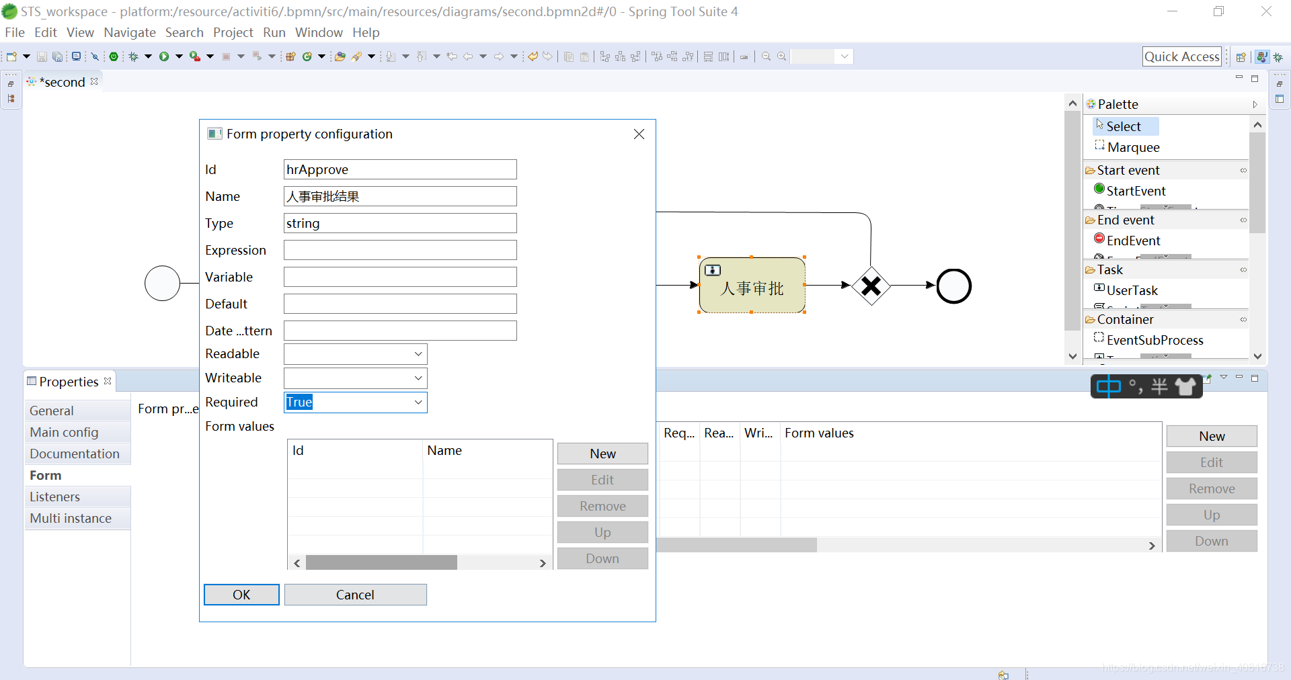Collapse the End event palette group

[x=1165, y=220]
